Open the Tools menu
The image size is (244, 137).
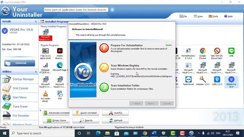tap(213, 16)
